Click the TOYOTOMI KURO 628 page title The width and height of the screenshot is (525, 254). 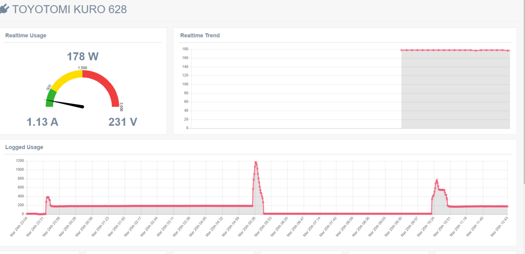point(69,9)
